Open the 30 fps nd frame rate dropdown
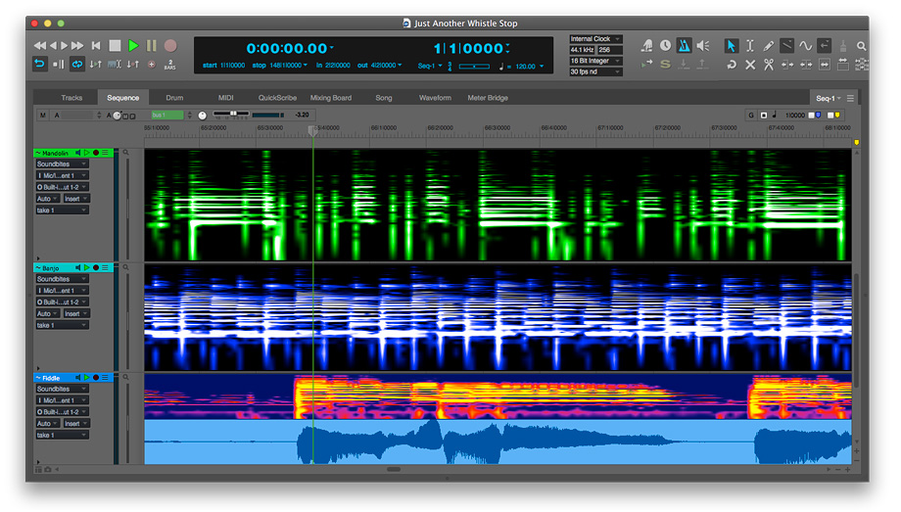The width and height of the screenshot is (901, 512). (x=595, y=71)
